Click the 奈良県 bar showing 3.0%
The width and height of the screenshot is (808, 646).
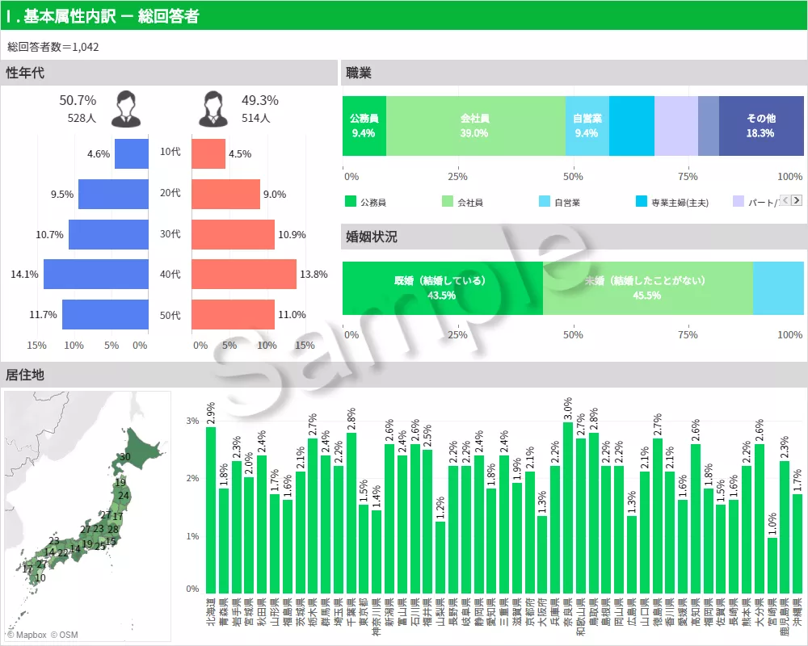[x=568, y=507]
